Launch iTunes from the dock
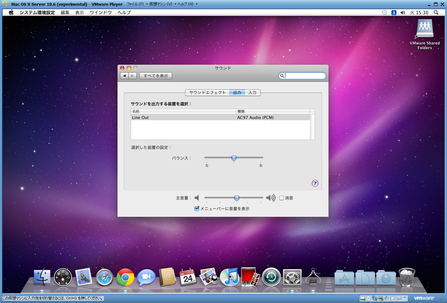The image size is (447, 303). 229,277
